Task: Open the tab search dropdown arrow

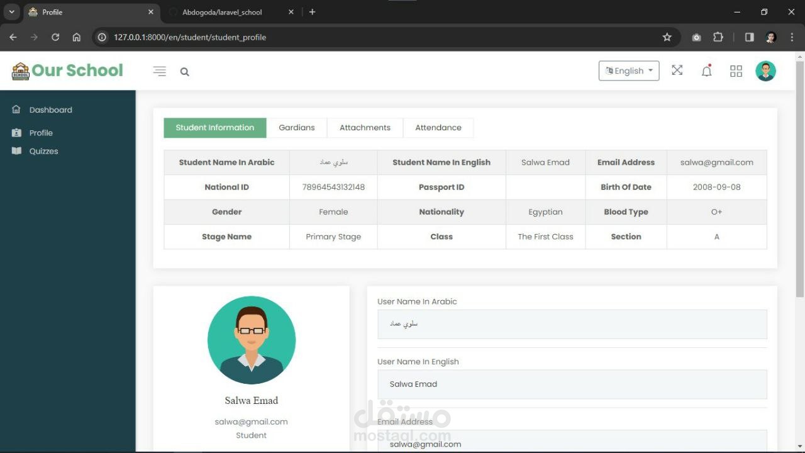Action: coord(11,12)
